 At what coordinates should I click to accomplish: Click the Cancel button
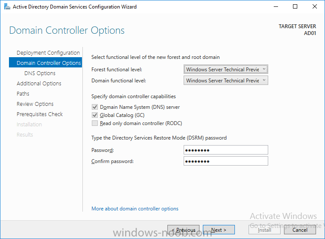coord(300,230)
